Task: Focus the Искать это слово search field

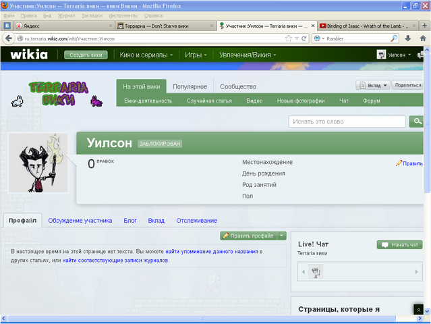Action: 347,122
